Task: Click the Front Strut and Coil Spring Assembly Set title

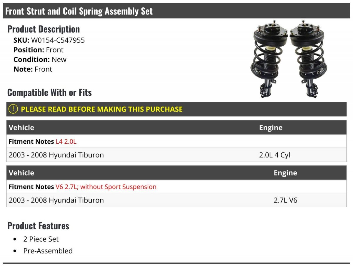Action: tap(79, 11)
